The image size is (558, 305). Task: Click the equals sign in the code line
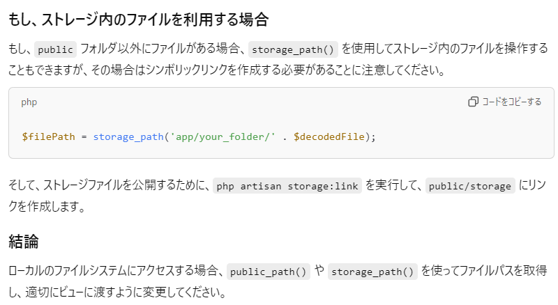click(x=84, y=136)
